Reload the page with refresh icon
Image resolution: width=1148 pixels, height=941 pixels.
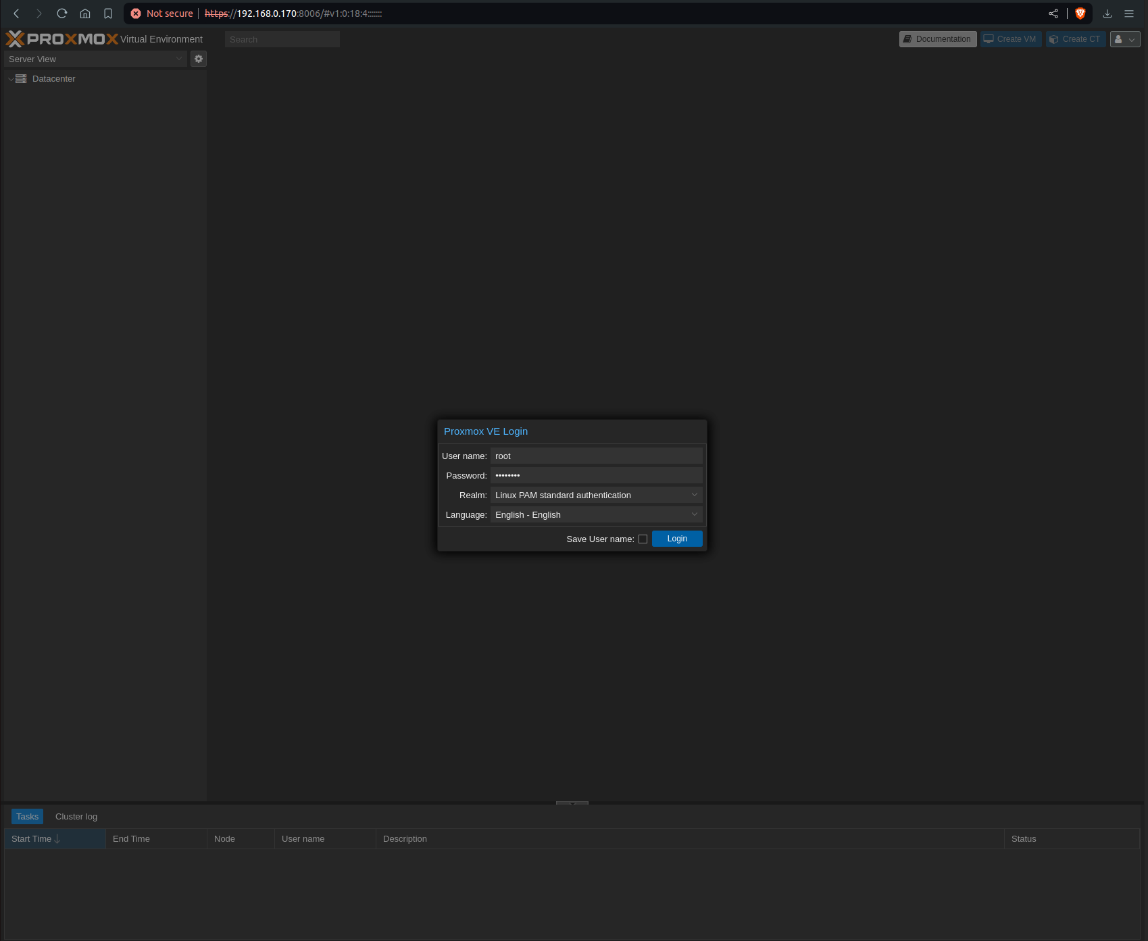[x=62, y=14]
